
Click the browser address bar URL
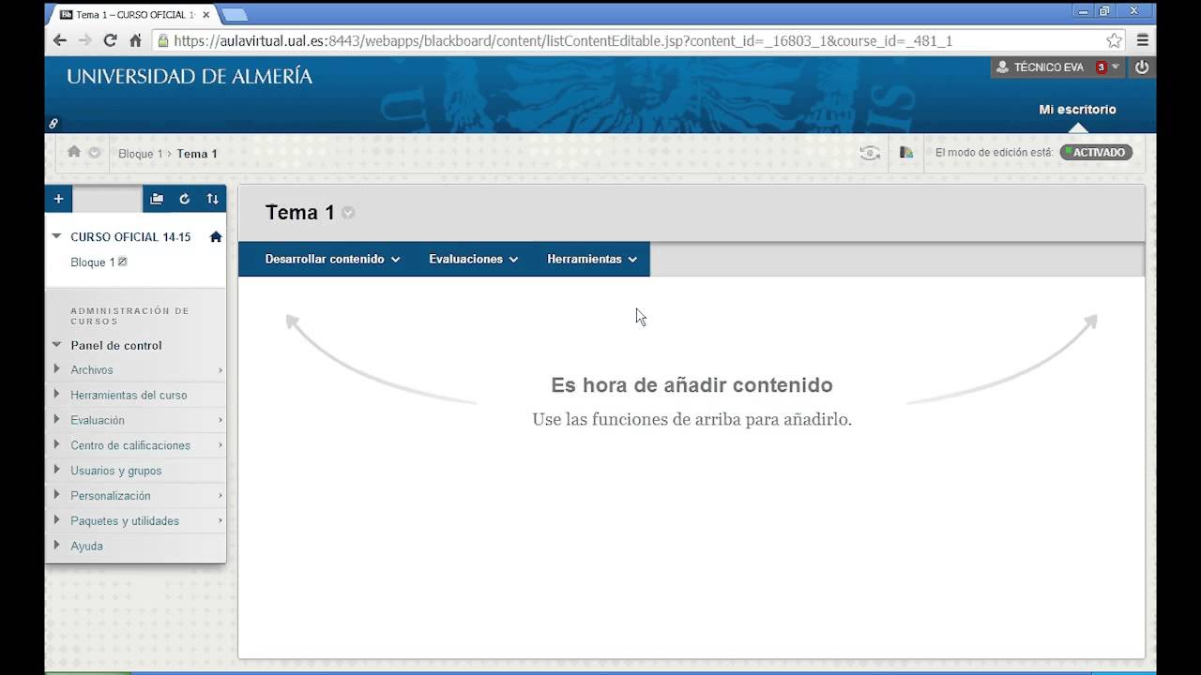[x=563, y=41]
